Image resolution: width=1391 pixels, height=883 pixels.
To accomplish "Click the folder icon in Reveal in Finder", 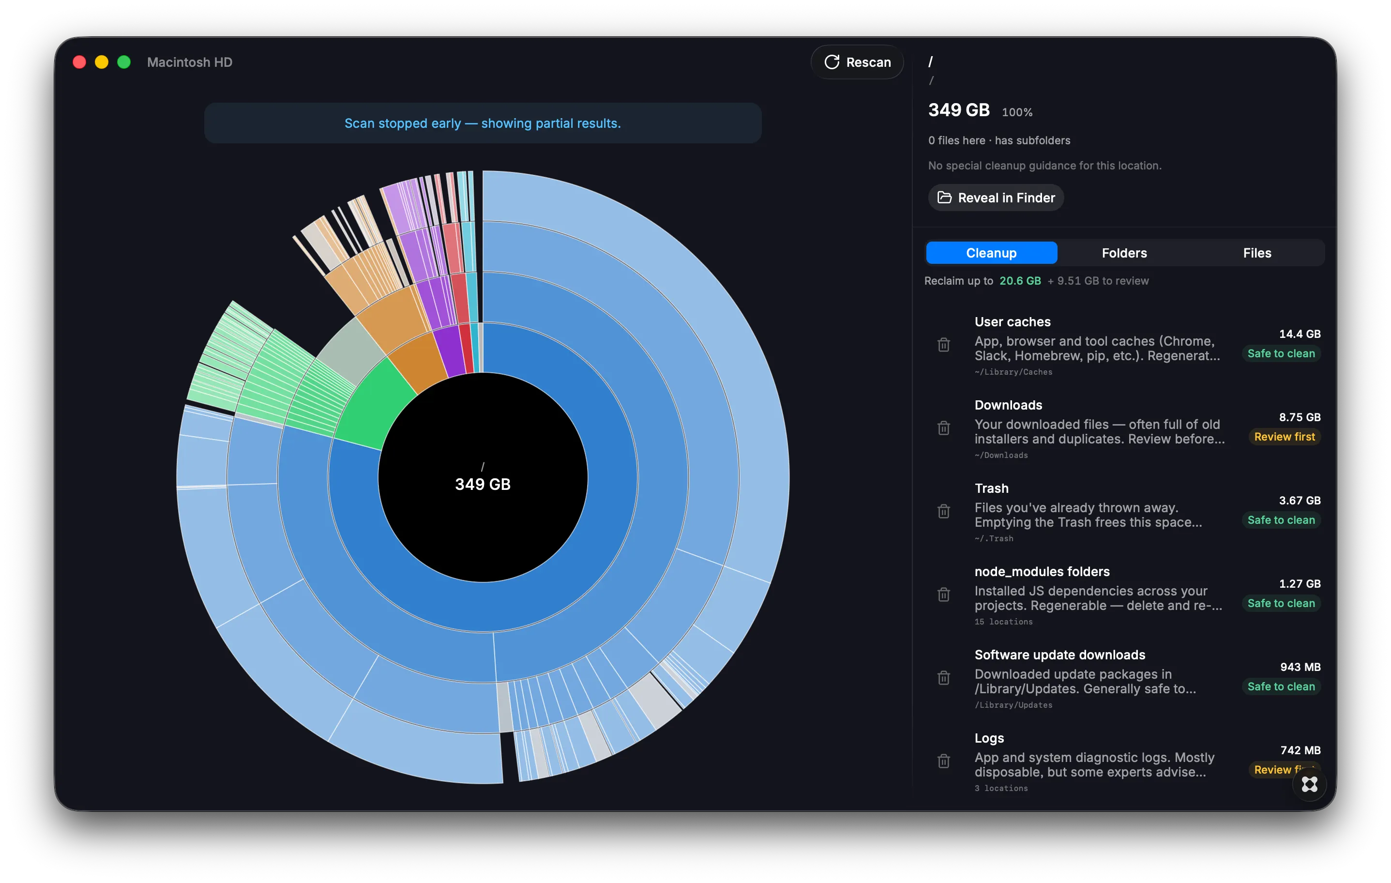I will point(944,198).
